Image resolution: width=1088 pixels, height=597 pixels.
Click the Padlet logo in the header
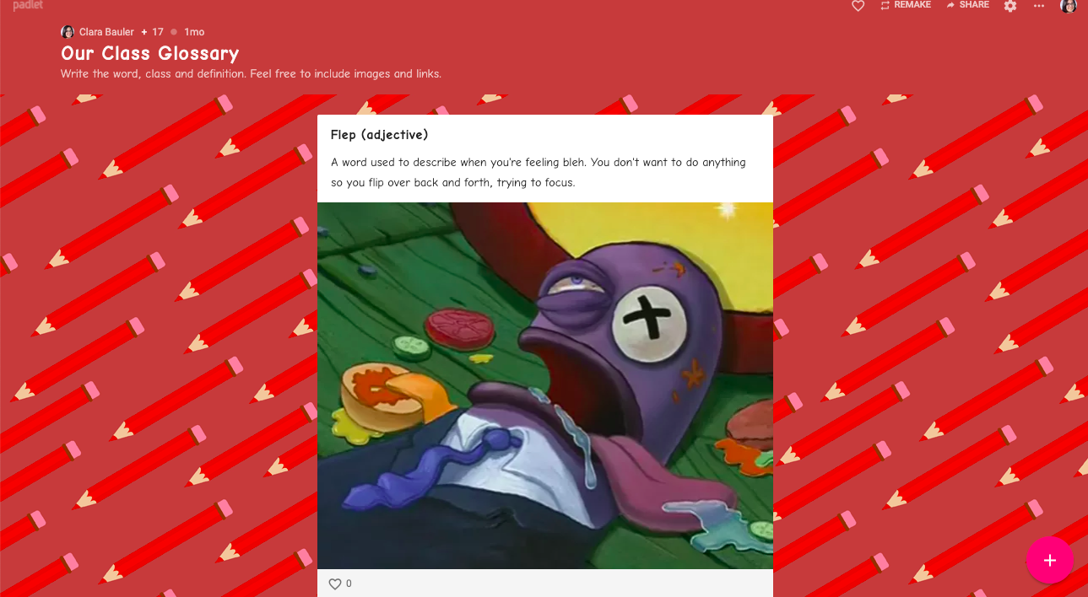click(x=28, y=6)
